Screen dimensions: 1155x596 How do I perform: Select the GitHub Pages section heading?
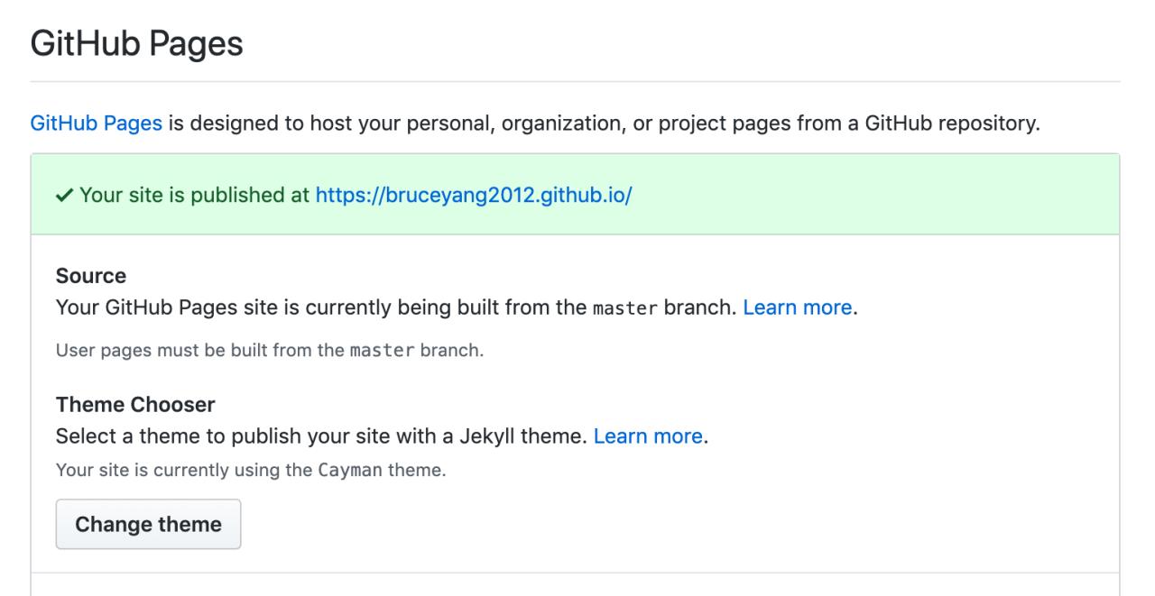(137, 43)
